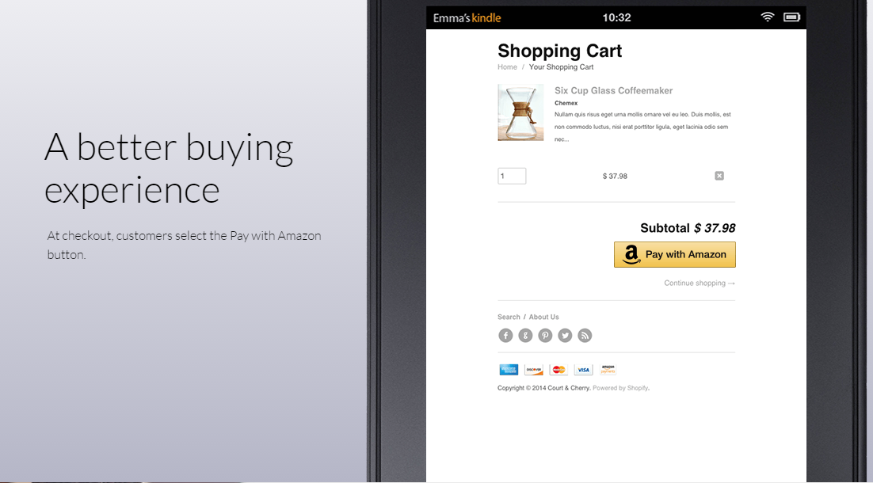Screen dimensions: 873x483
Task: Click the Facebook social icon
Action: pos(505,336)
